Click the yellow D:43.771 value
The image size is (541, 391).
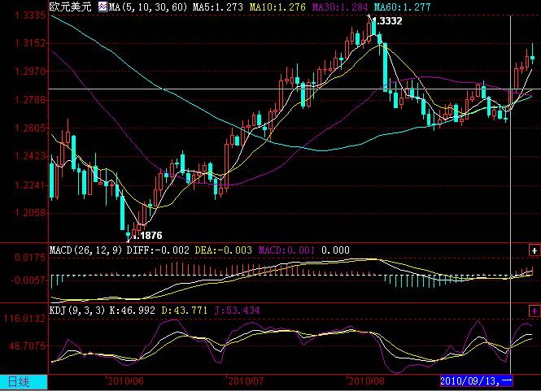(185, 311)
